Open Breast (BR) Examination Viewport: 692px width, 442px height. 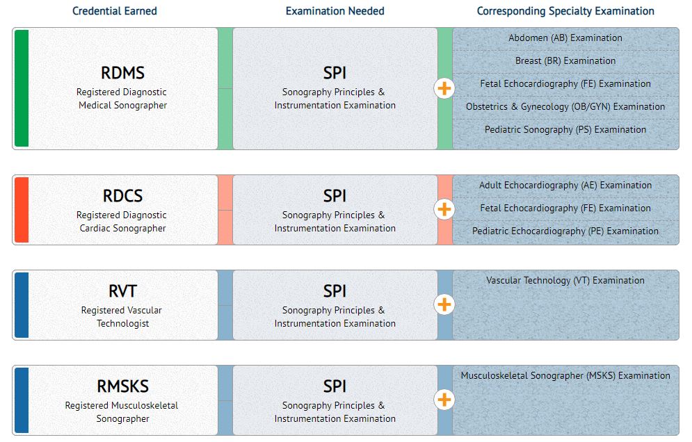click(x=565, y=61)
